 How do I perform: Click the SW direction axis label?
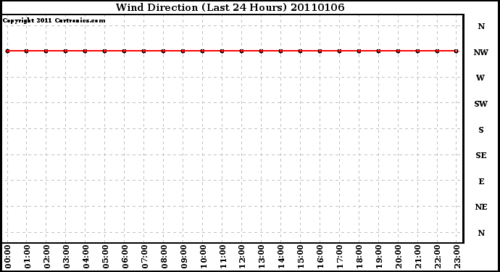pyautogui.click(x=481, y=104)
